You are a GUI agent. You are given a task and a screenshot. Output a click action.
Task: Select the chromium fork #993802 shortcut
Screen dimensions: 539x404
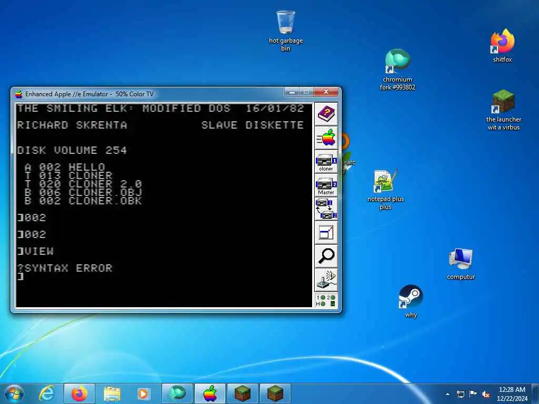397,70
